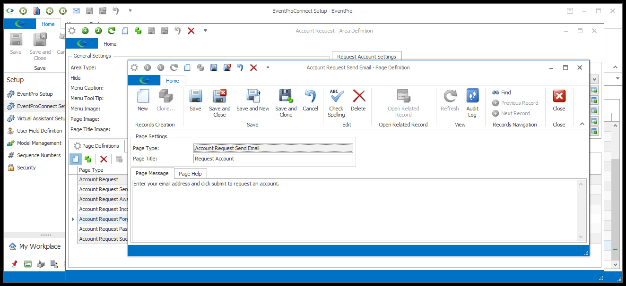Click the Save icon in the Page Definition ribbon
The image size is (626, 286).
[x=195, y=96]
